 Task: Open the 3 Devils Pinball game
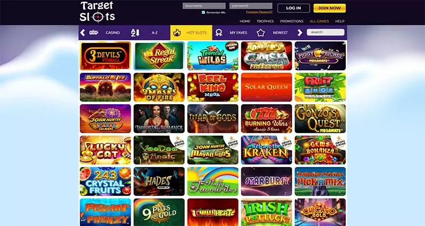click(x=105, y=56)
